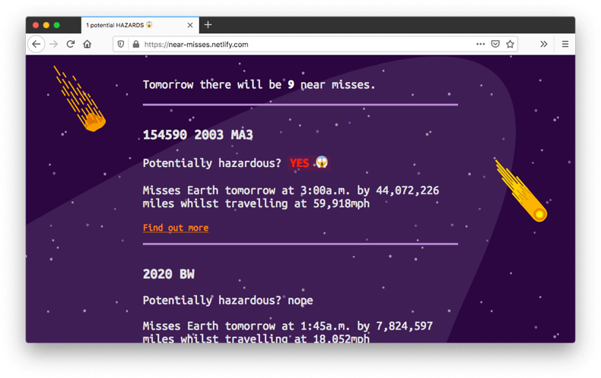Click the forward navigation arrow
The width and height of the screenshot is (601, 378).
click(54, 44)
